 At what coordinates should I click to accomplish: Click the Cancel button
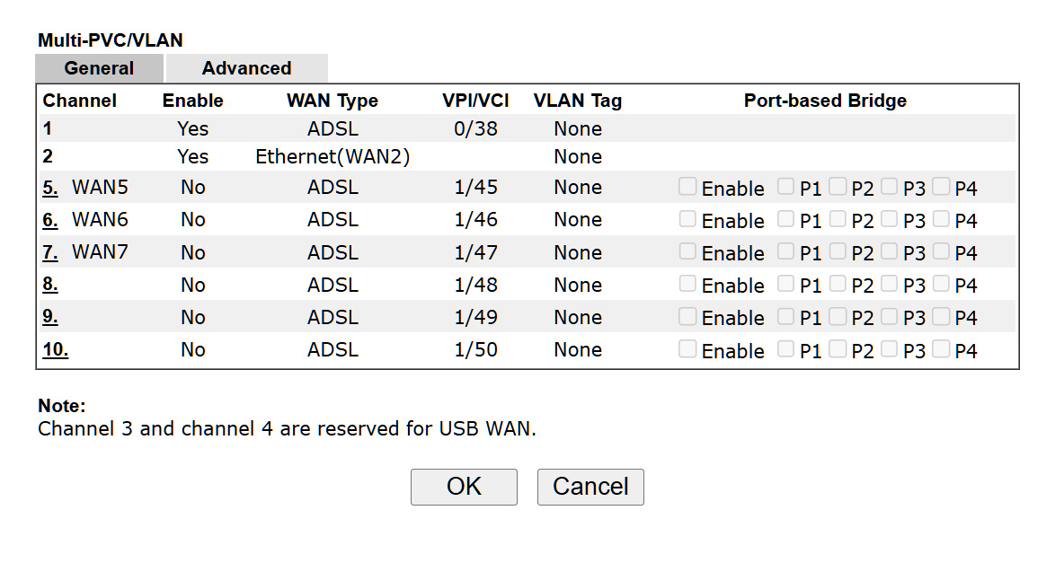[590, 487]
